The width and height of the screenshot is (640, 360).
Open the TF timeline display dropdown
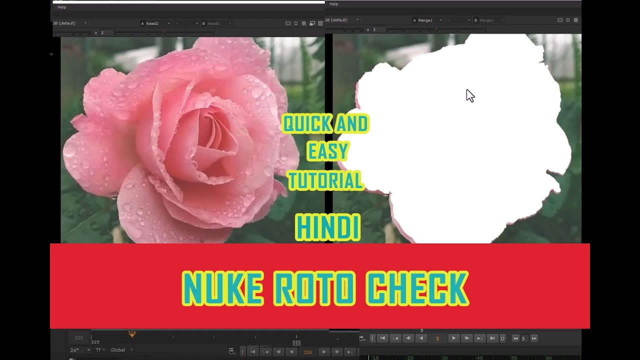[100, 350]
